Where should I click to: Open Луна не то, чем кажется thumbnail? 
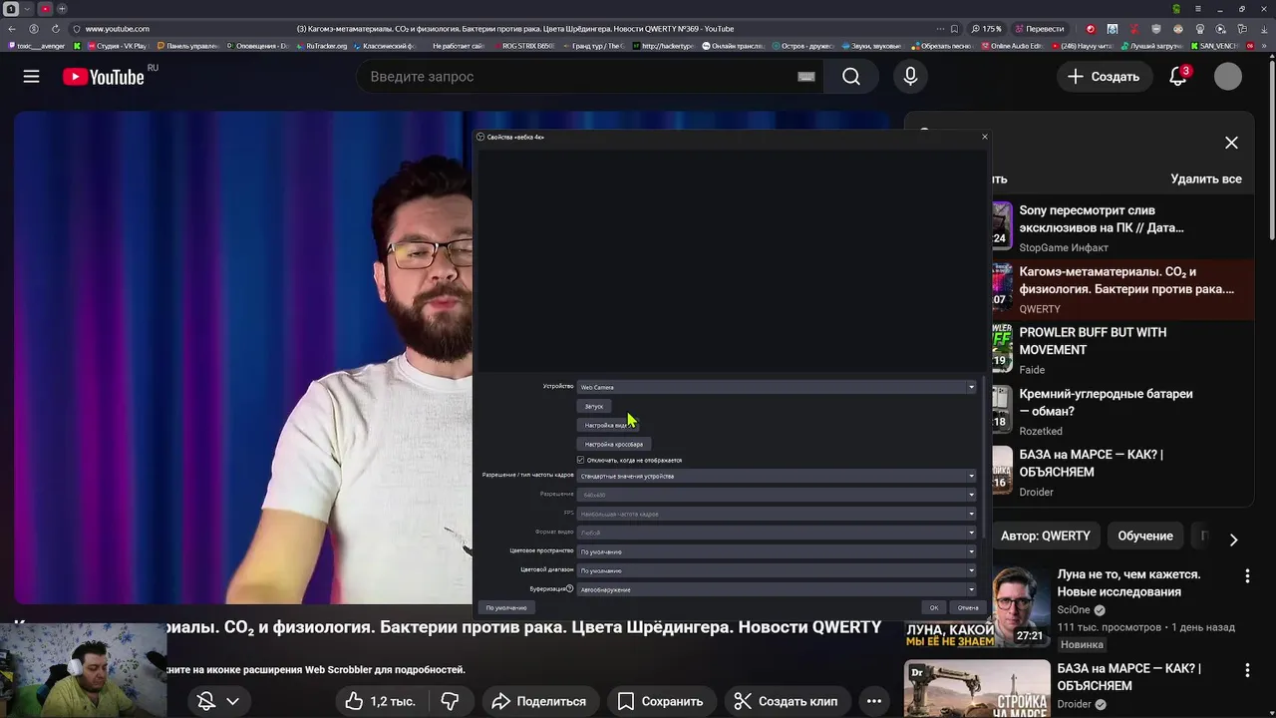coord(977,607)
